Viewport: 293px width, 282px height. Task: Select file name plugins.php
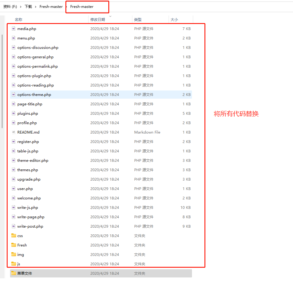28,114
